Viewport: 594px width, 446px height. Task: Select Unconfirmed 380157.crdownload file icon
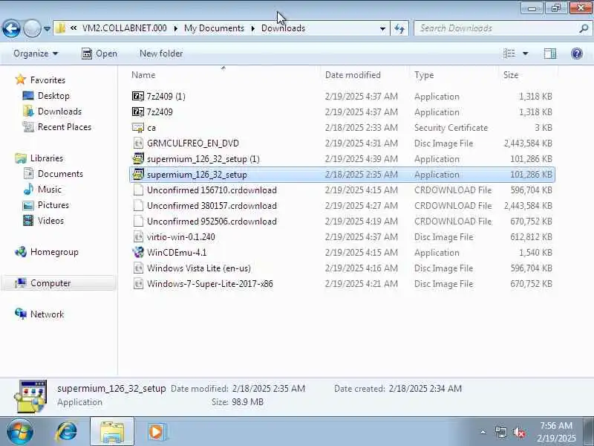tap(138, 206)
